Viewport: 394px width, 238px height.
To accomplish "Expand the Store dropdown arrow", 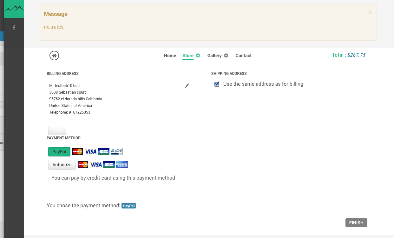I will pyautogui.click(x=198, y=56).
